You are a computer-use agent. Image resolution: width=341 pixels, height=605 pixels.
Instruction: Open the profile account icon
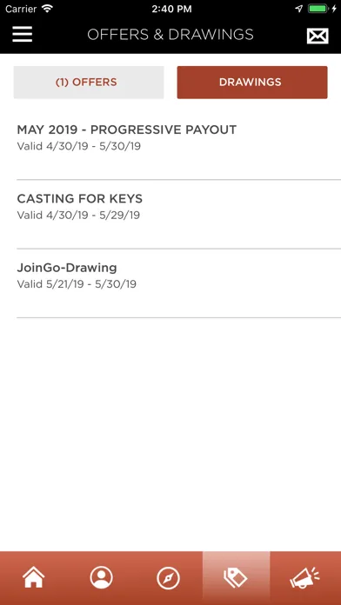click(x=101, y=578)
